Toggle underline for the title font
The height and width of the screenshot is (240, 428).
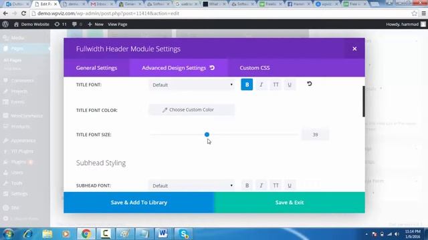[290, 85]
